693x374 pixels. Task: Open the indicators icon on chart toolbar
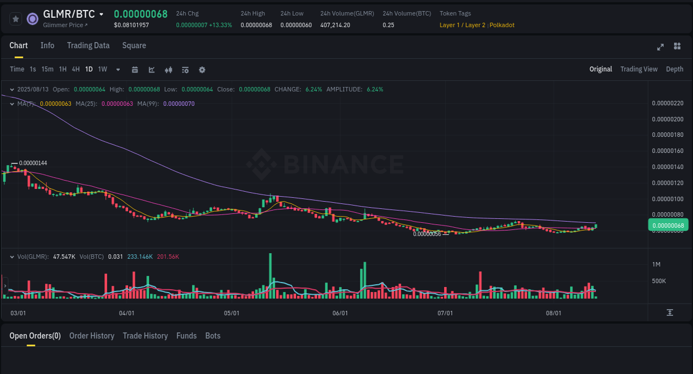168,69
